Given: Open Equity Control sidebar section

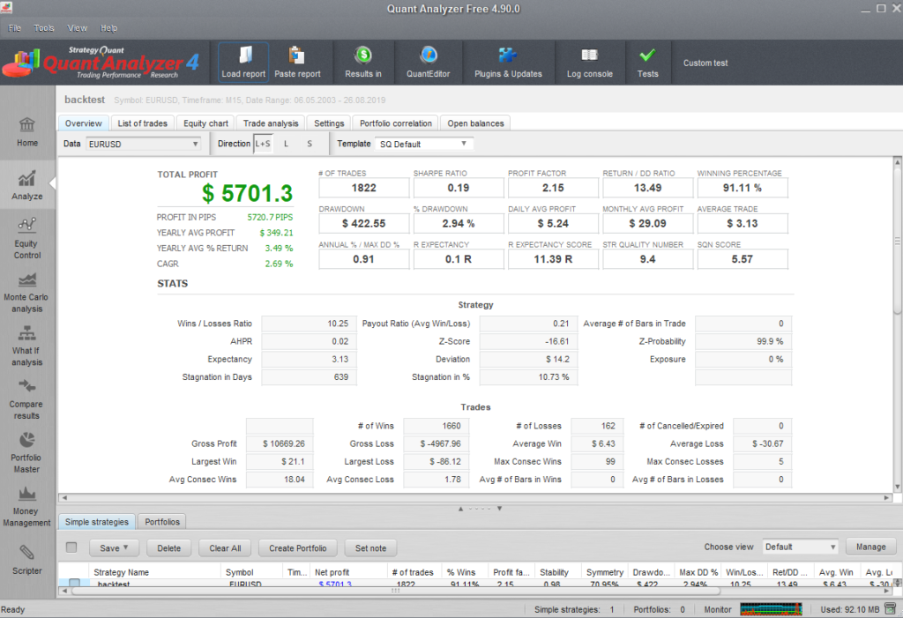Looking at the screenshot, I should [x=27, y=238].
